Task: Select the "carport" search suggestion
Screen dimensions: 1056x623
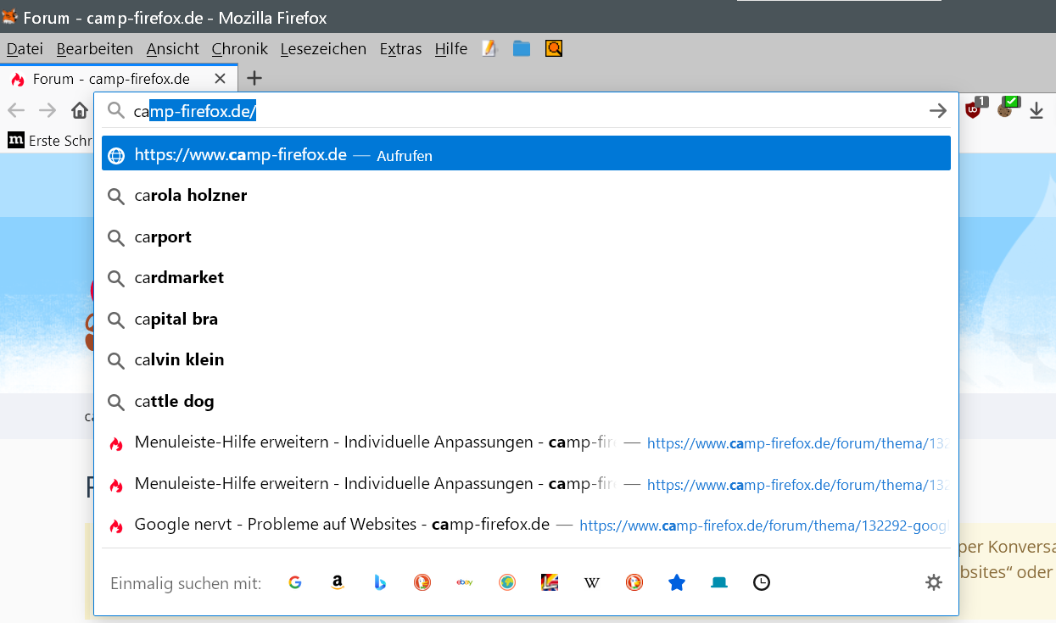Action: [x=163, y=236]
